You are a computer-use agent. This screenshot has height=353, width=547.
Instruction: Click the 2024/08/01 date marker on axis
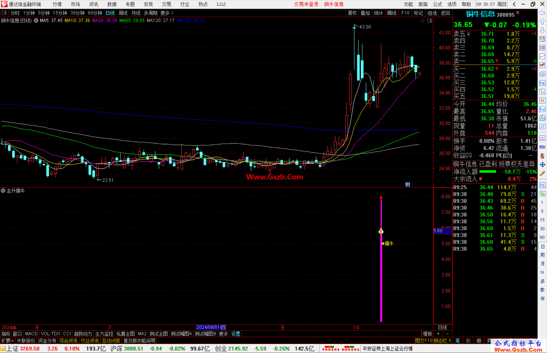[x=211, y=327]
